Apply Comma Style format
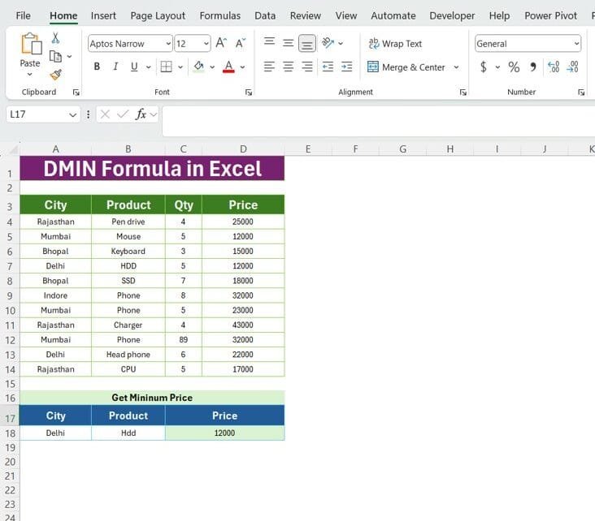The image size is (595, 521). point(533,67)
